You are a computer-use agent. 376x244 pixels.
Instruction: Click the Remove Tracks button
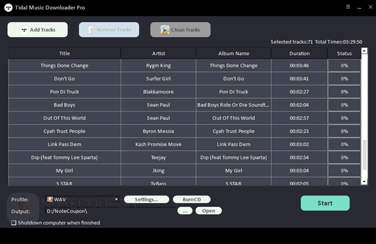click(x=109, y=30)
